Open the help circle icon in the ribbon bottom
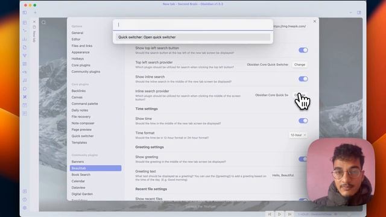386x217 pixels. (x=25, y=200)
